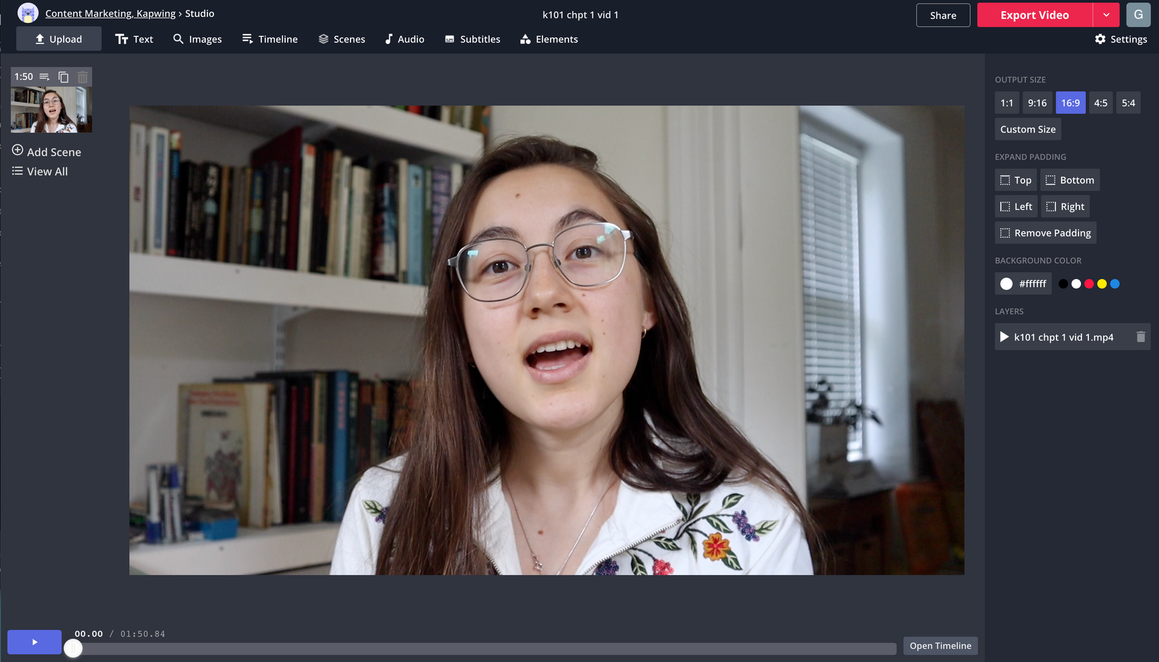Click the Share button

[943, 16]
